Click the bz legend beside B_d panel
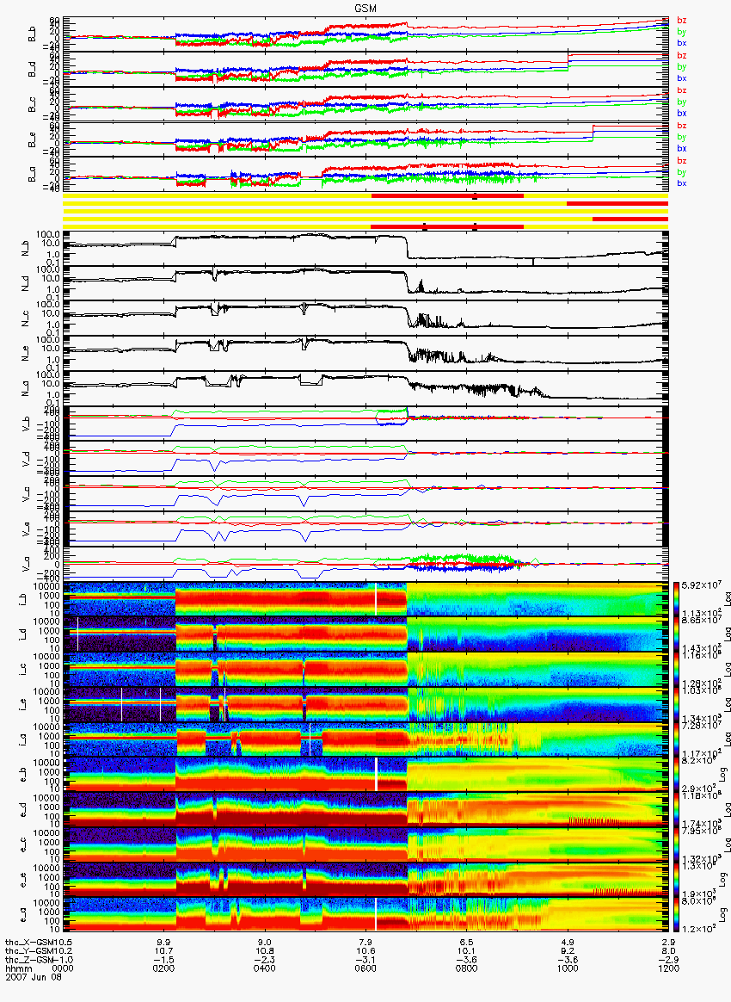This screenshot has height=1002, width=731. 681,56
